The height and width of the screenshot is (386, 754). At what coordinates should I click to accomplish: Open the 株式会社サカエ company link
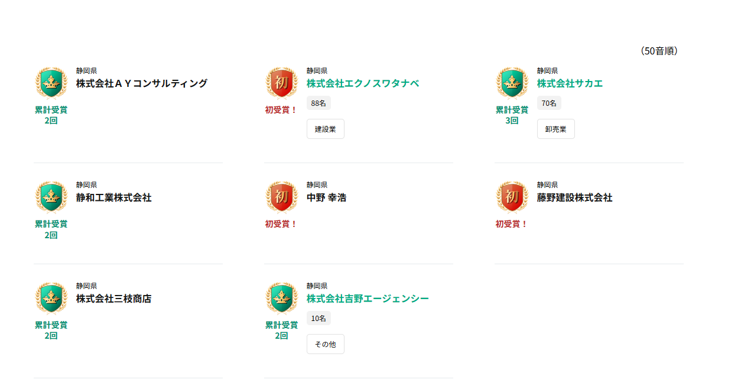point(570,83)
